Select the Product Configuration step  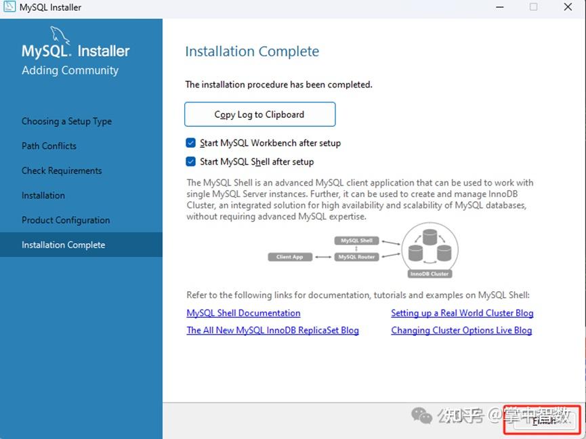click(x=66, y=220)
